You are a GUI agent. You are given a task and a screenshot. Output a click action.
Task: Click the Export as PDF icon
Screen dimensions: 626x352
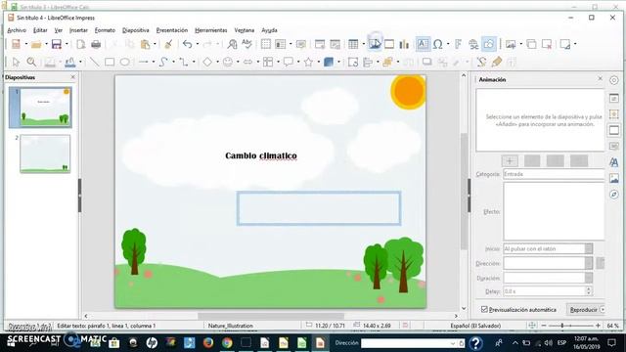tap(80, 44)
